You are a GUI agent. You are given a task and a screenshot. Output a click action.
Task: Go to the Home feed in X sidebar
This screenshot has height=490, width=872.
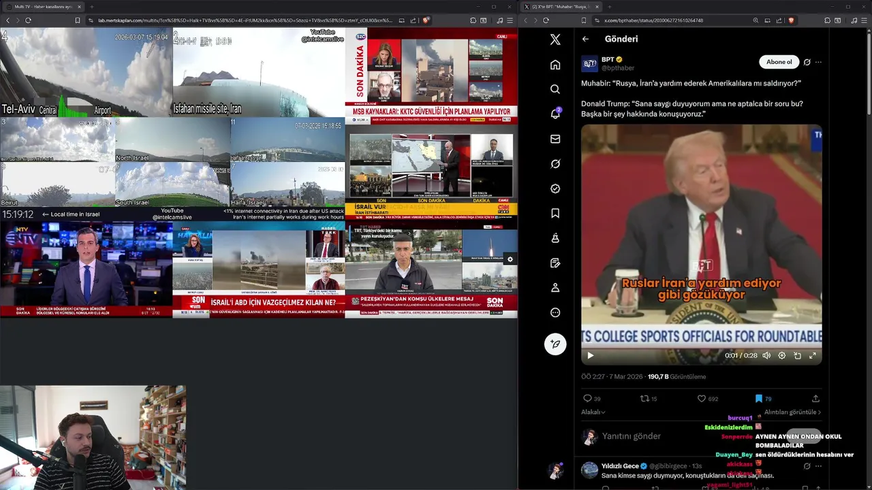tap(555, 65)
